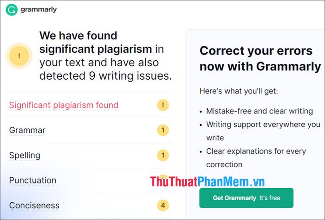Click the Writing support everywhere bullet text
This screenshot has height=220, width=325.
point(263,131)
